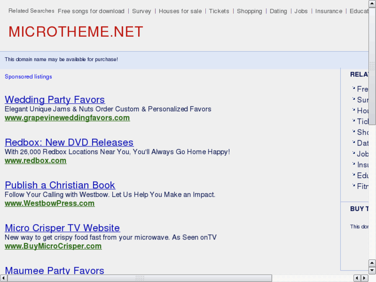This screenshot has width=376, height=282.
Task: Click Elegant Unique Jams & Nuts description text
Action: click(108, 109)
